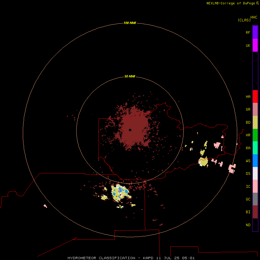260x260 pixels.
Task: Click the HHC product code text
Action: point(254,17)
